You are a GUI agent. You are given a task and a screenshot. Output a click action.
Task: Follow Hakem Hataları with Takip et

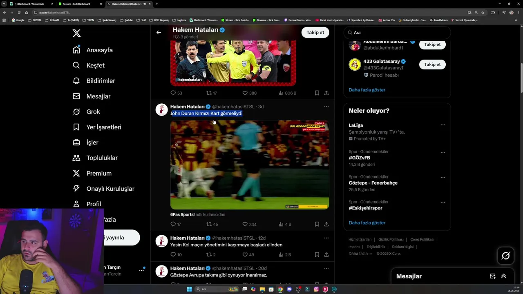click(315, 33)
